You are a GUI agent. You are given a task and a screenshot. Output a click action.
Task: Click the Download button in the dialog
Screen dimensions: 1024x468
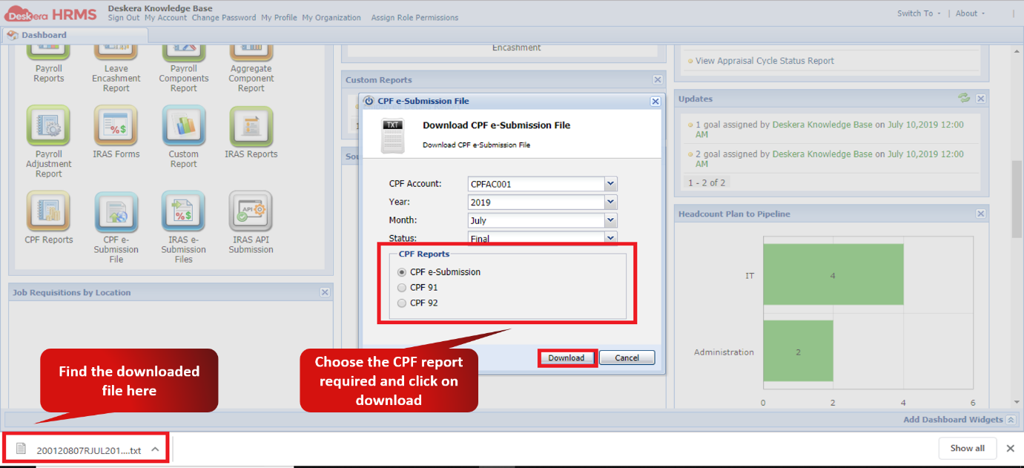coord(566,357)
